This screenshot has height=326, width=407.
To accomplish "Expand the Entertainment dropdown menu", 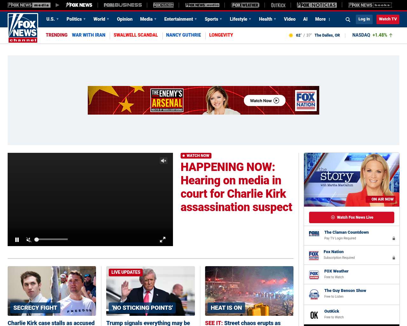I will click(180, 19).
